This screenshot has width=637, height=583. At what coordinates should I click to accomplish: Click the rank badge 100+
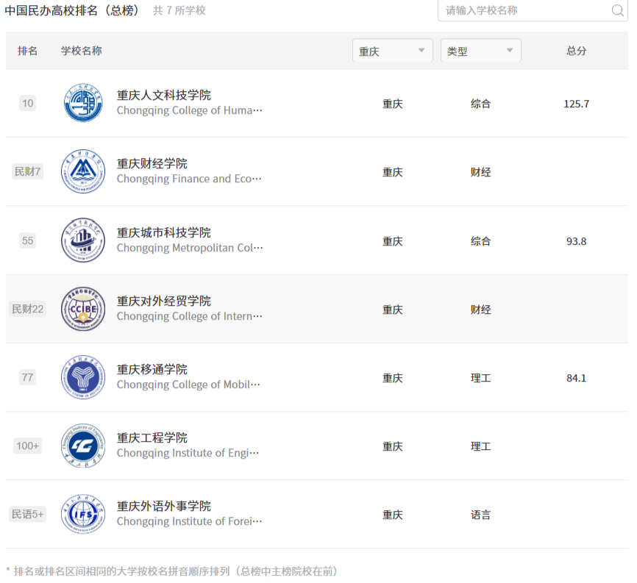coord(28,446)
